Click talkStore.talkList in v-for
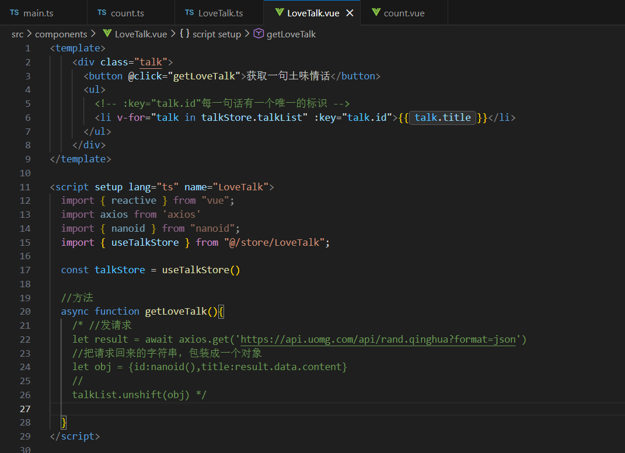Screen dimensions: 625x453 click(252, 118)
